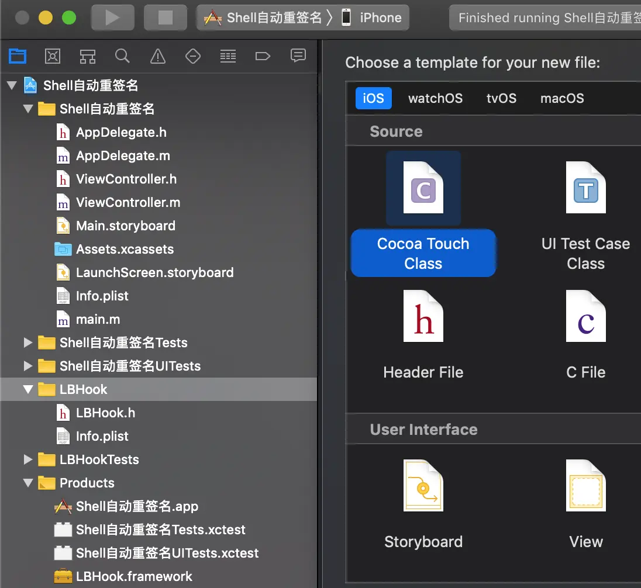This screenshot has height=588, width=641.
Task: Click the LBHookTests folder row
Action: 158,459
